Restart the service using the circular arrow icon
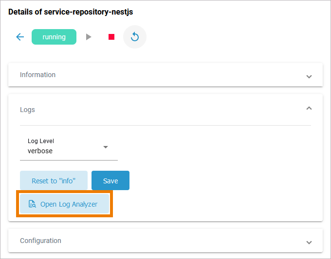This screenshot has height=259, width=331. click(135, 37)
